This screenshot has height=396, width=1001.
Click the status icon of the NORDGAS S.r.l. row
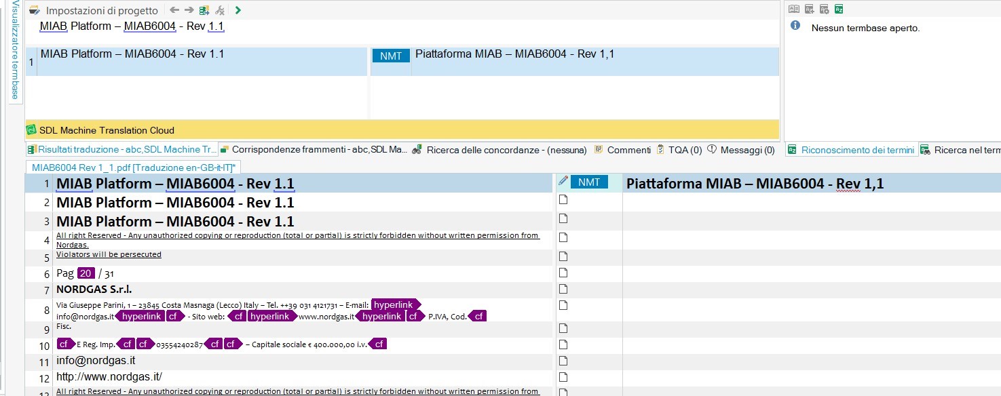click(x=563, y=288)
